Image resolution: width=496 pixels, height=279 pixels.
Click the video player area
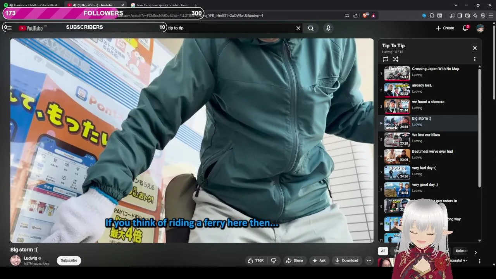[x=192, y=140]
